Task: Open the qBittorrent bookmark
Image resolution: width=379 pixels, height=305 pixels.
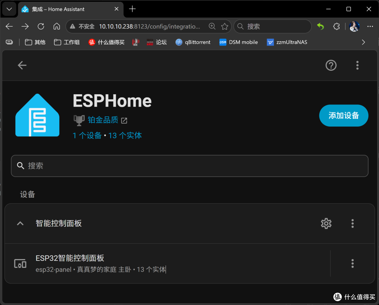Action: [x=193, y=42]
